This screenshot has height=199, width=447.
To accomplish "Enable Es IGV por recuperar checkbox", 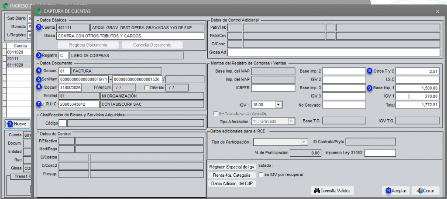I will (x=261, y=174).
